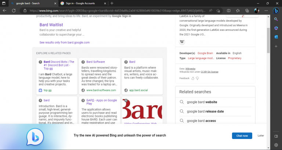Open the Wikipedia data source link
282x150 pixels.
click(x=190, y=69)
